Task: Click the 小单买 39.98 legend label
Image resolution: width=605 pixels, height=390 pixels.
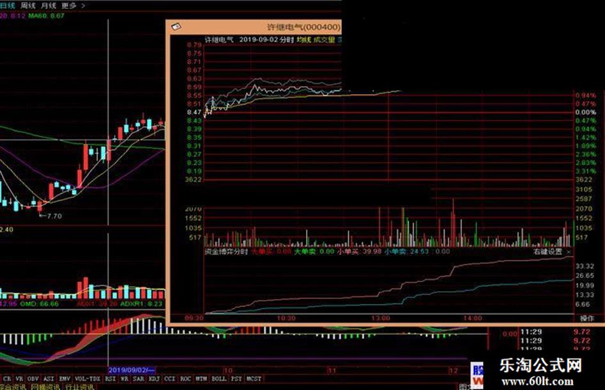Action: [359, 252]
